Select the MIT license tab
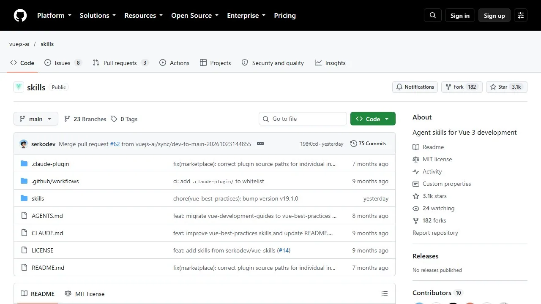541x304 pixels. pos(85,293)
